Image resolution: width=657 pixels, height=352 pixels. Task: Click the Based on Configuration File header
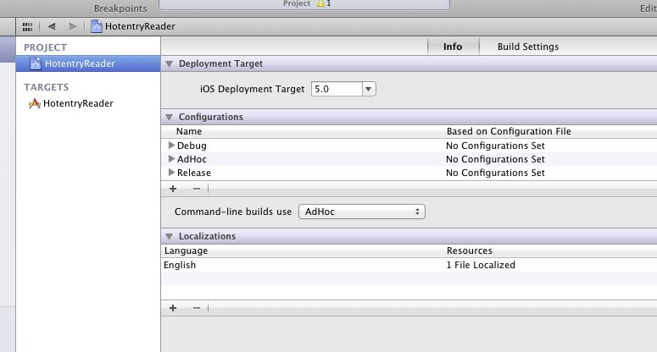509,131
